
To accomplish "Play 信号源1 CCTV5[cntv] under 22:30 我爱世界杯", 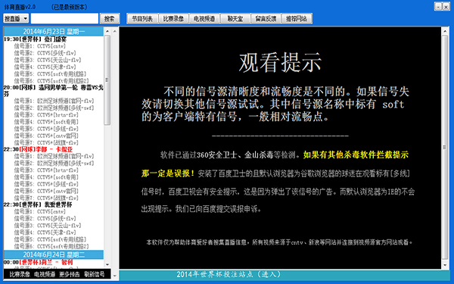I will (x=40, y=211).
